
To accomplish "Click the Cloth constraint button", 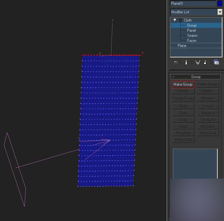I will pyautogui.click(x=184, y=113).
